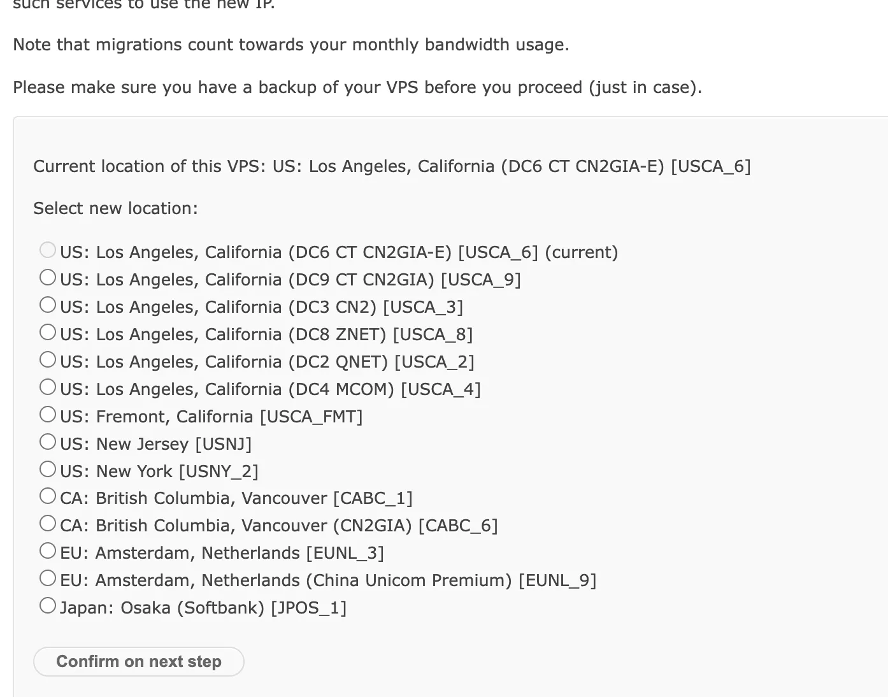Click the backup reminder sentence about your VPS
The width and height of the screenshot is (888, 697).
click(357, 87)
